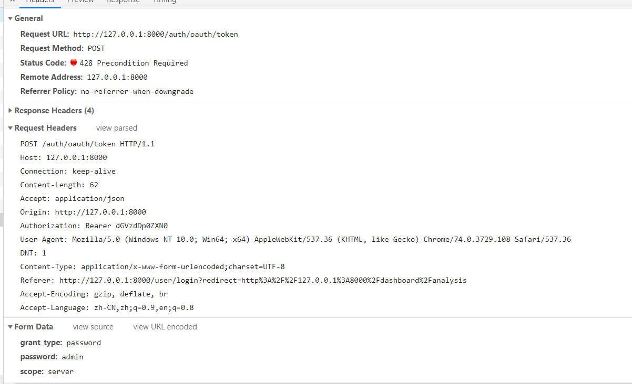Click the Request URL value text
Image resolution: width=632 pixels, height=384 pixels.
(x=156, y=34)
